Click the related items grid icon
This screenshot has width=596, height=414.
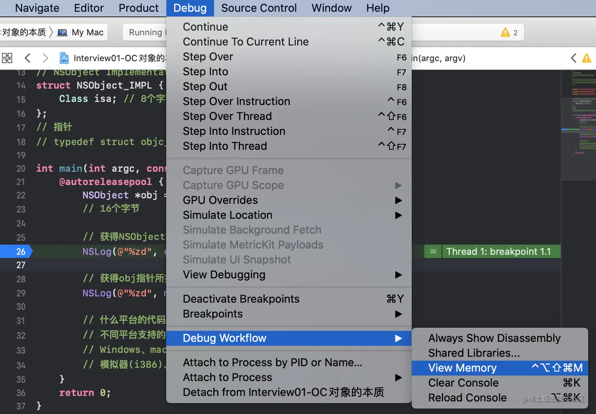point(7,58)
